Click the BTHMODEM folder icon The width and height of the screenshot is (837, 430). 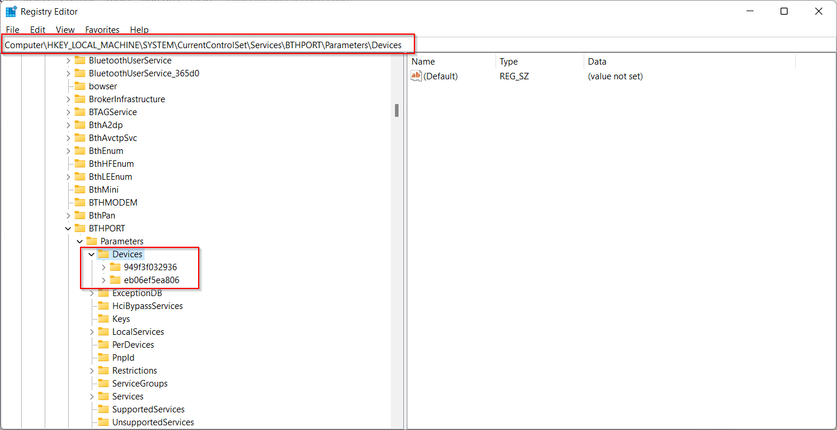(80, 203)
